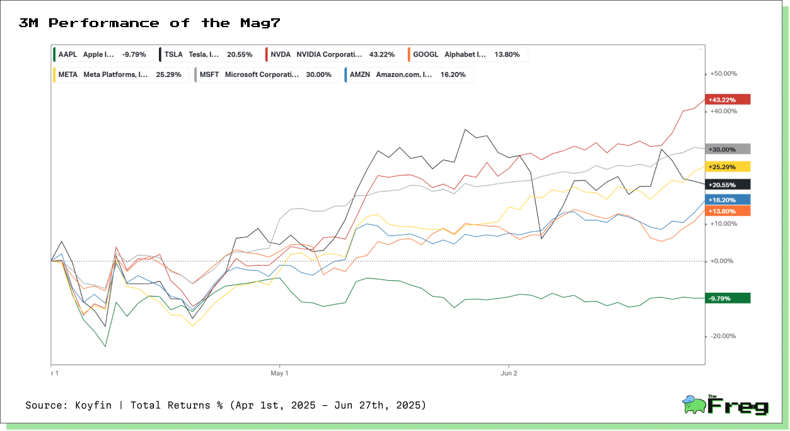Click the blue +16.20% price tag on axis
790x431 pixels.
pyautogui.click(x=728, y=199)
